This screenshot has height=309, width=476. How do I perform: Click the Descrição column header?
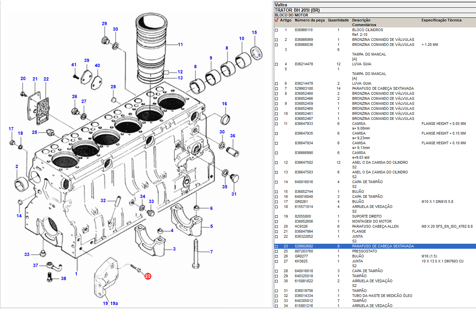tap(361, 20)
